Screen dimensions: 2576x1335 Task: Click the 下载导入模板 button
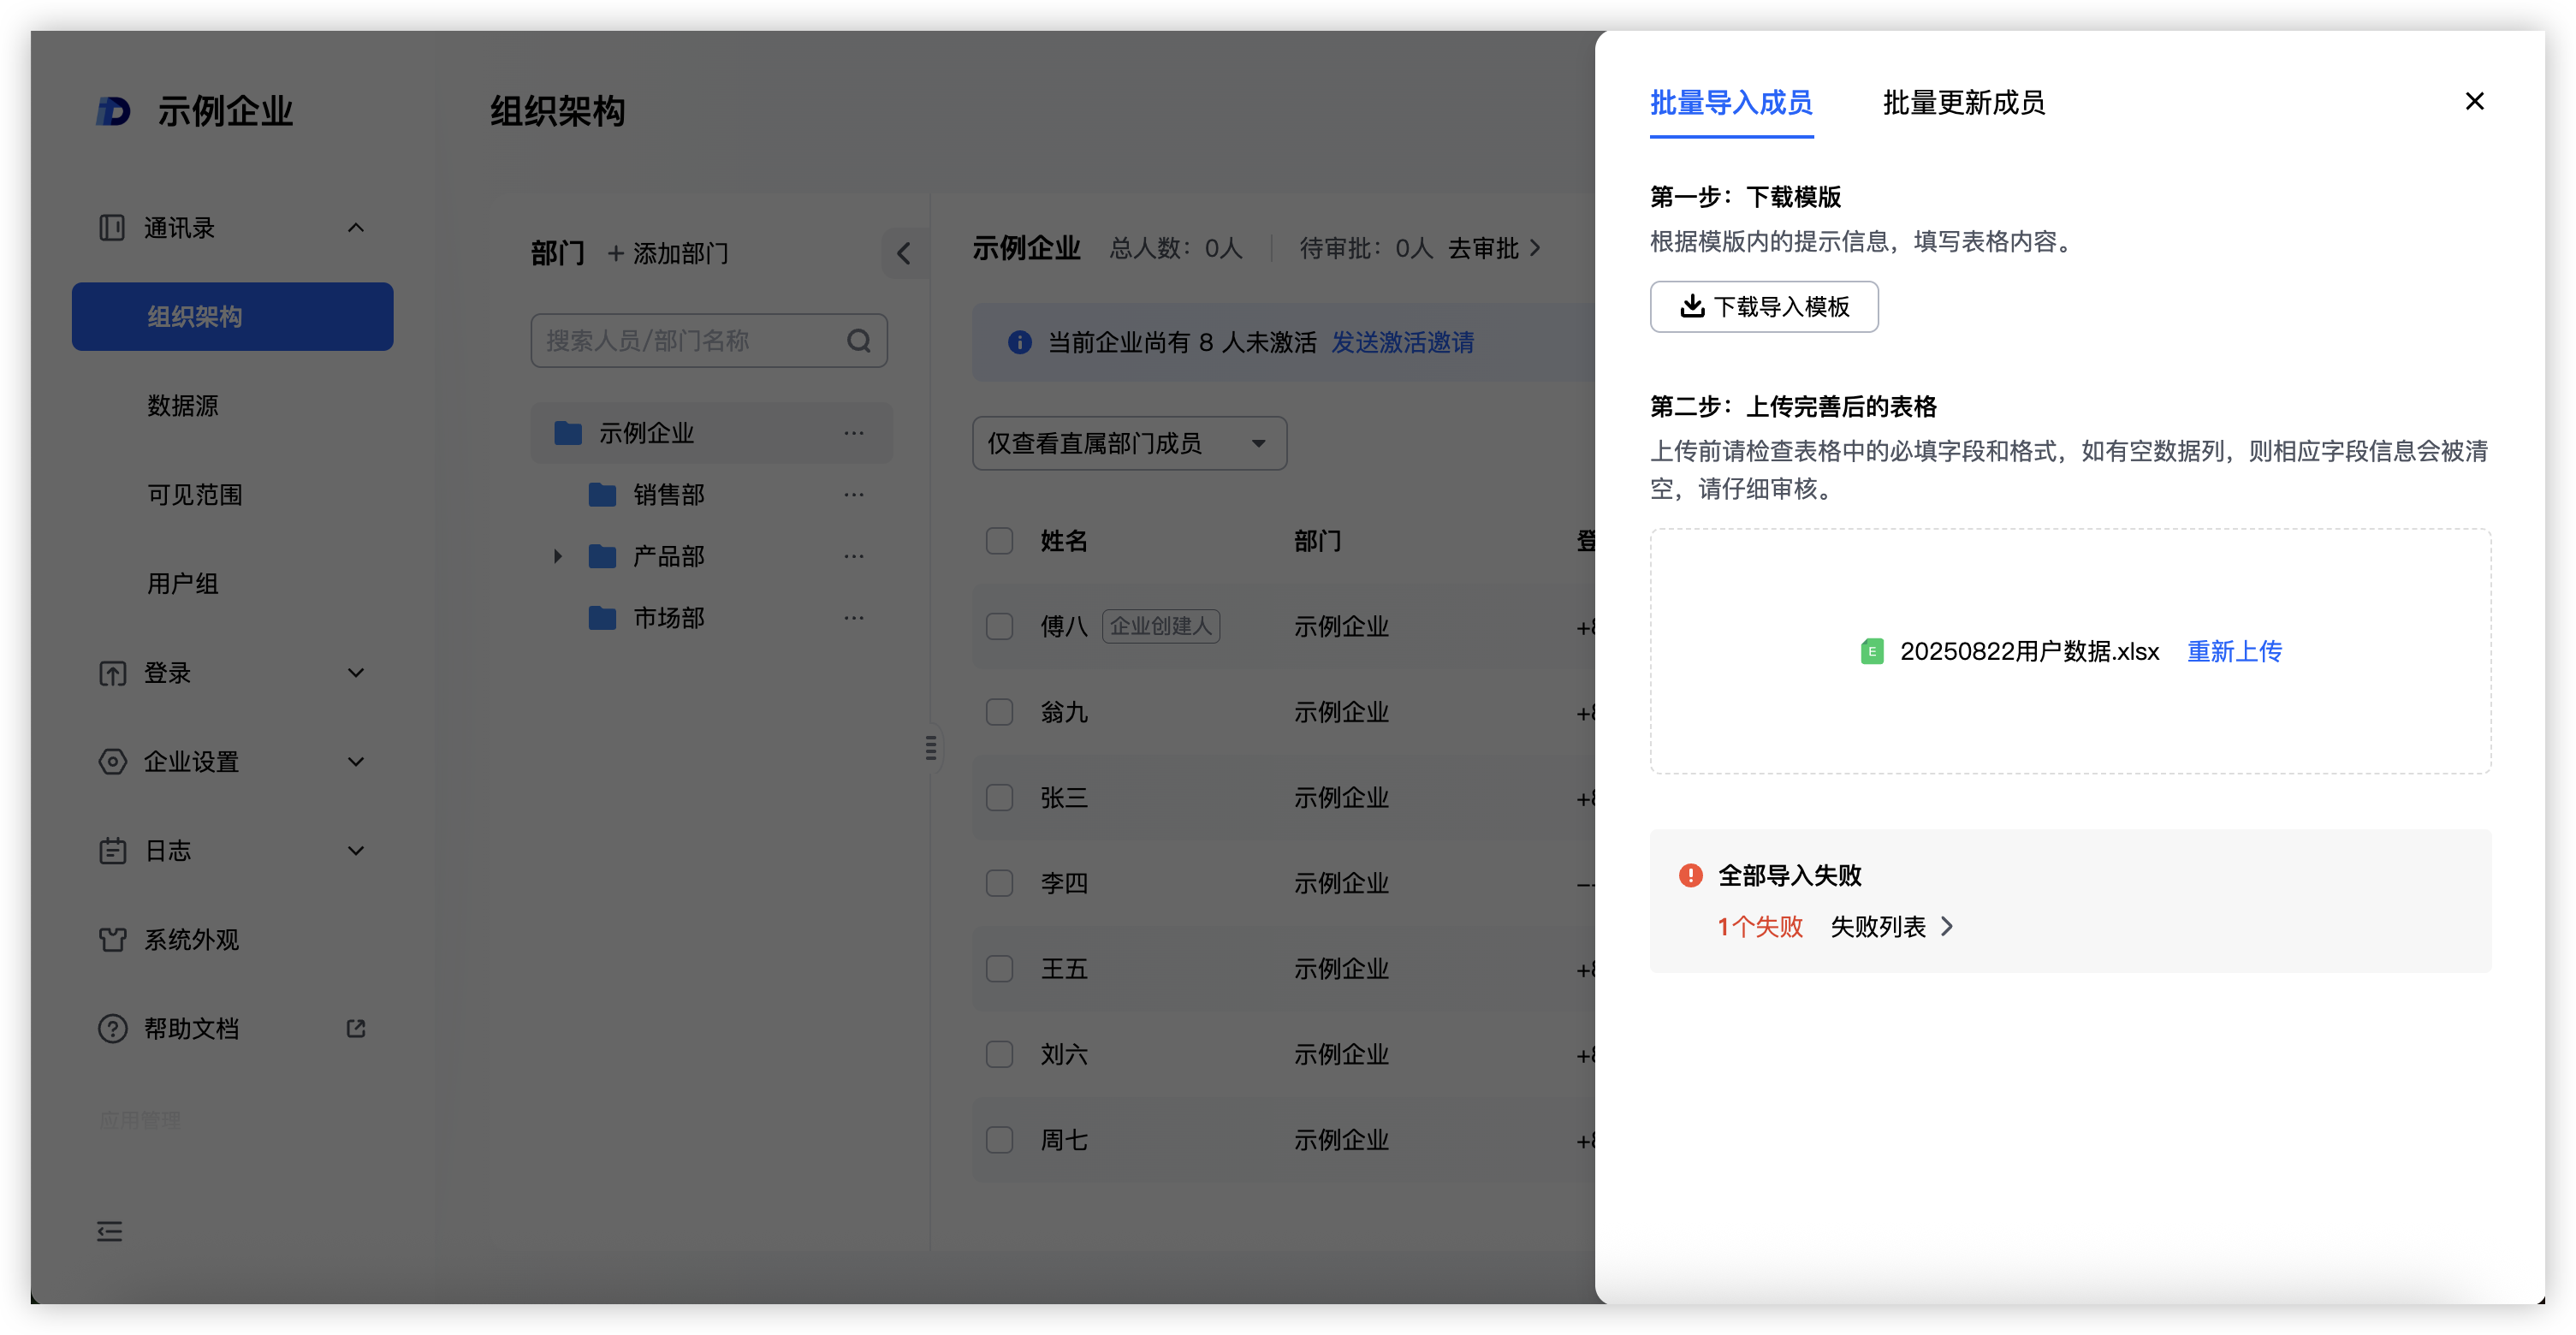tap(1764, 307)
